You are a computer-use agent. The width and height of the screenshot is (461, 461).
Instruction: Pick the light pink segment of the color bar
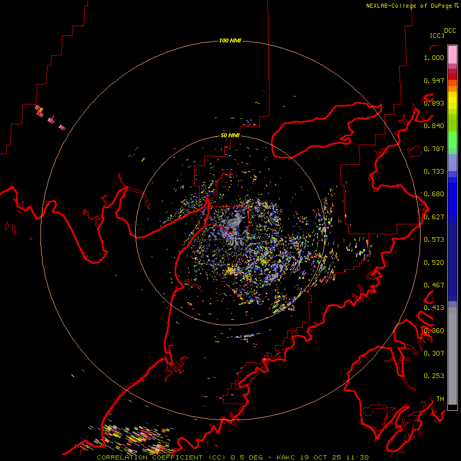point(452,54)
